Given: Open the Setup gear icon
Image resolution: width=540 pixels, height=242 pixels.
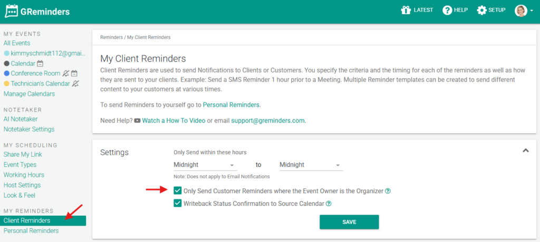Looking at the screenshot, I should point(481,10).
